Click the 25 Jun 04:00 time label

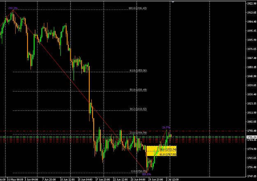pos(138,179)
